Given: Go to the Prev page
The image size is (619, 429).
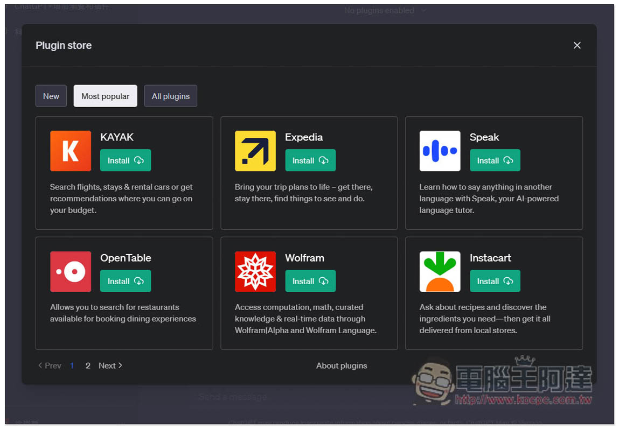Looking at the screenshot, I should [x=50, y=365].
